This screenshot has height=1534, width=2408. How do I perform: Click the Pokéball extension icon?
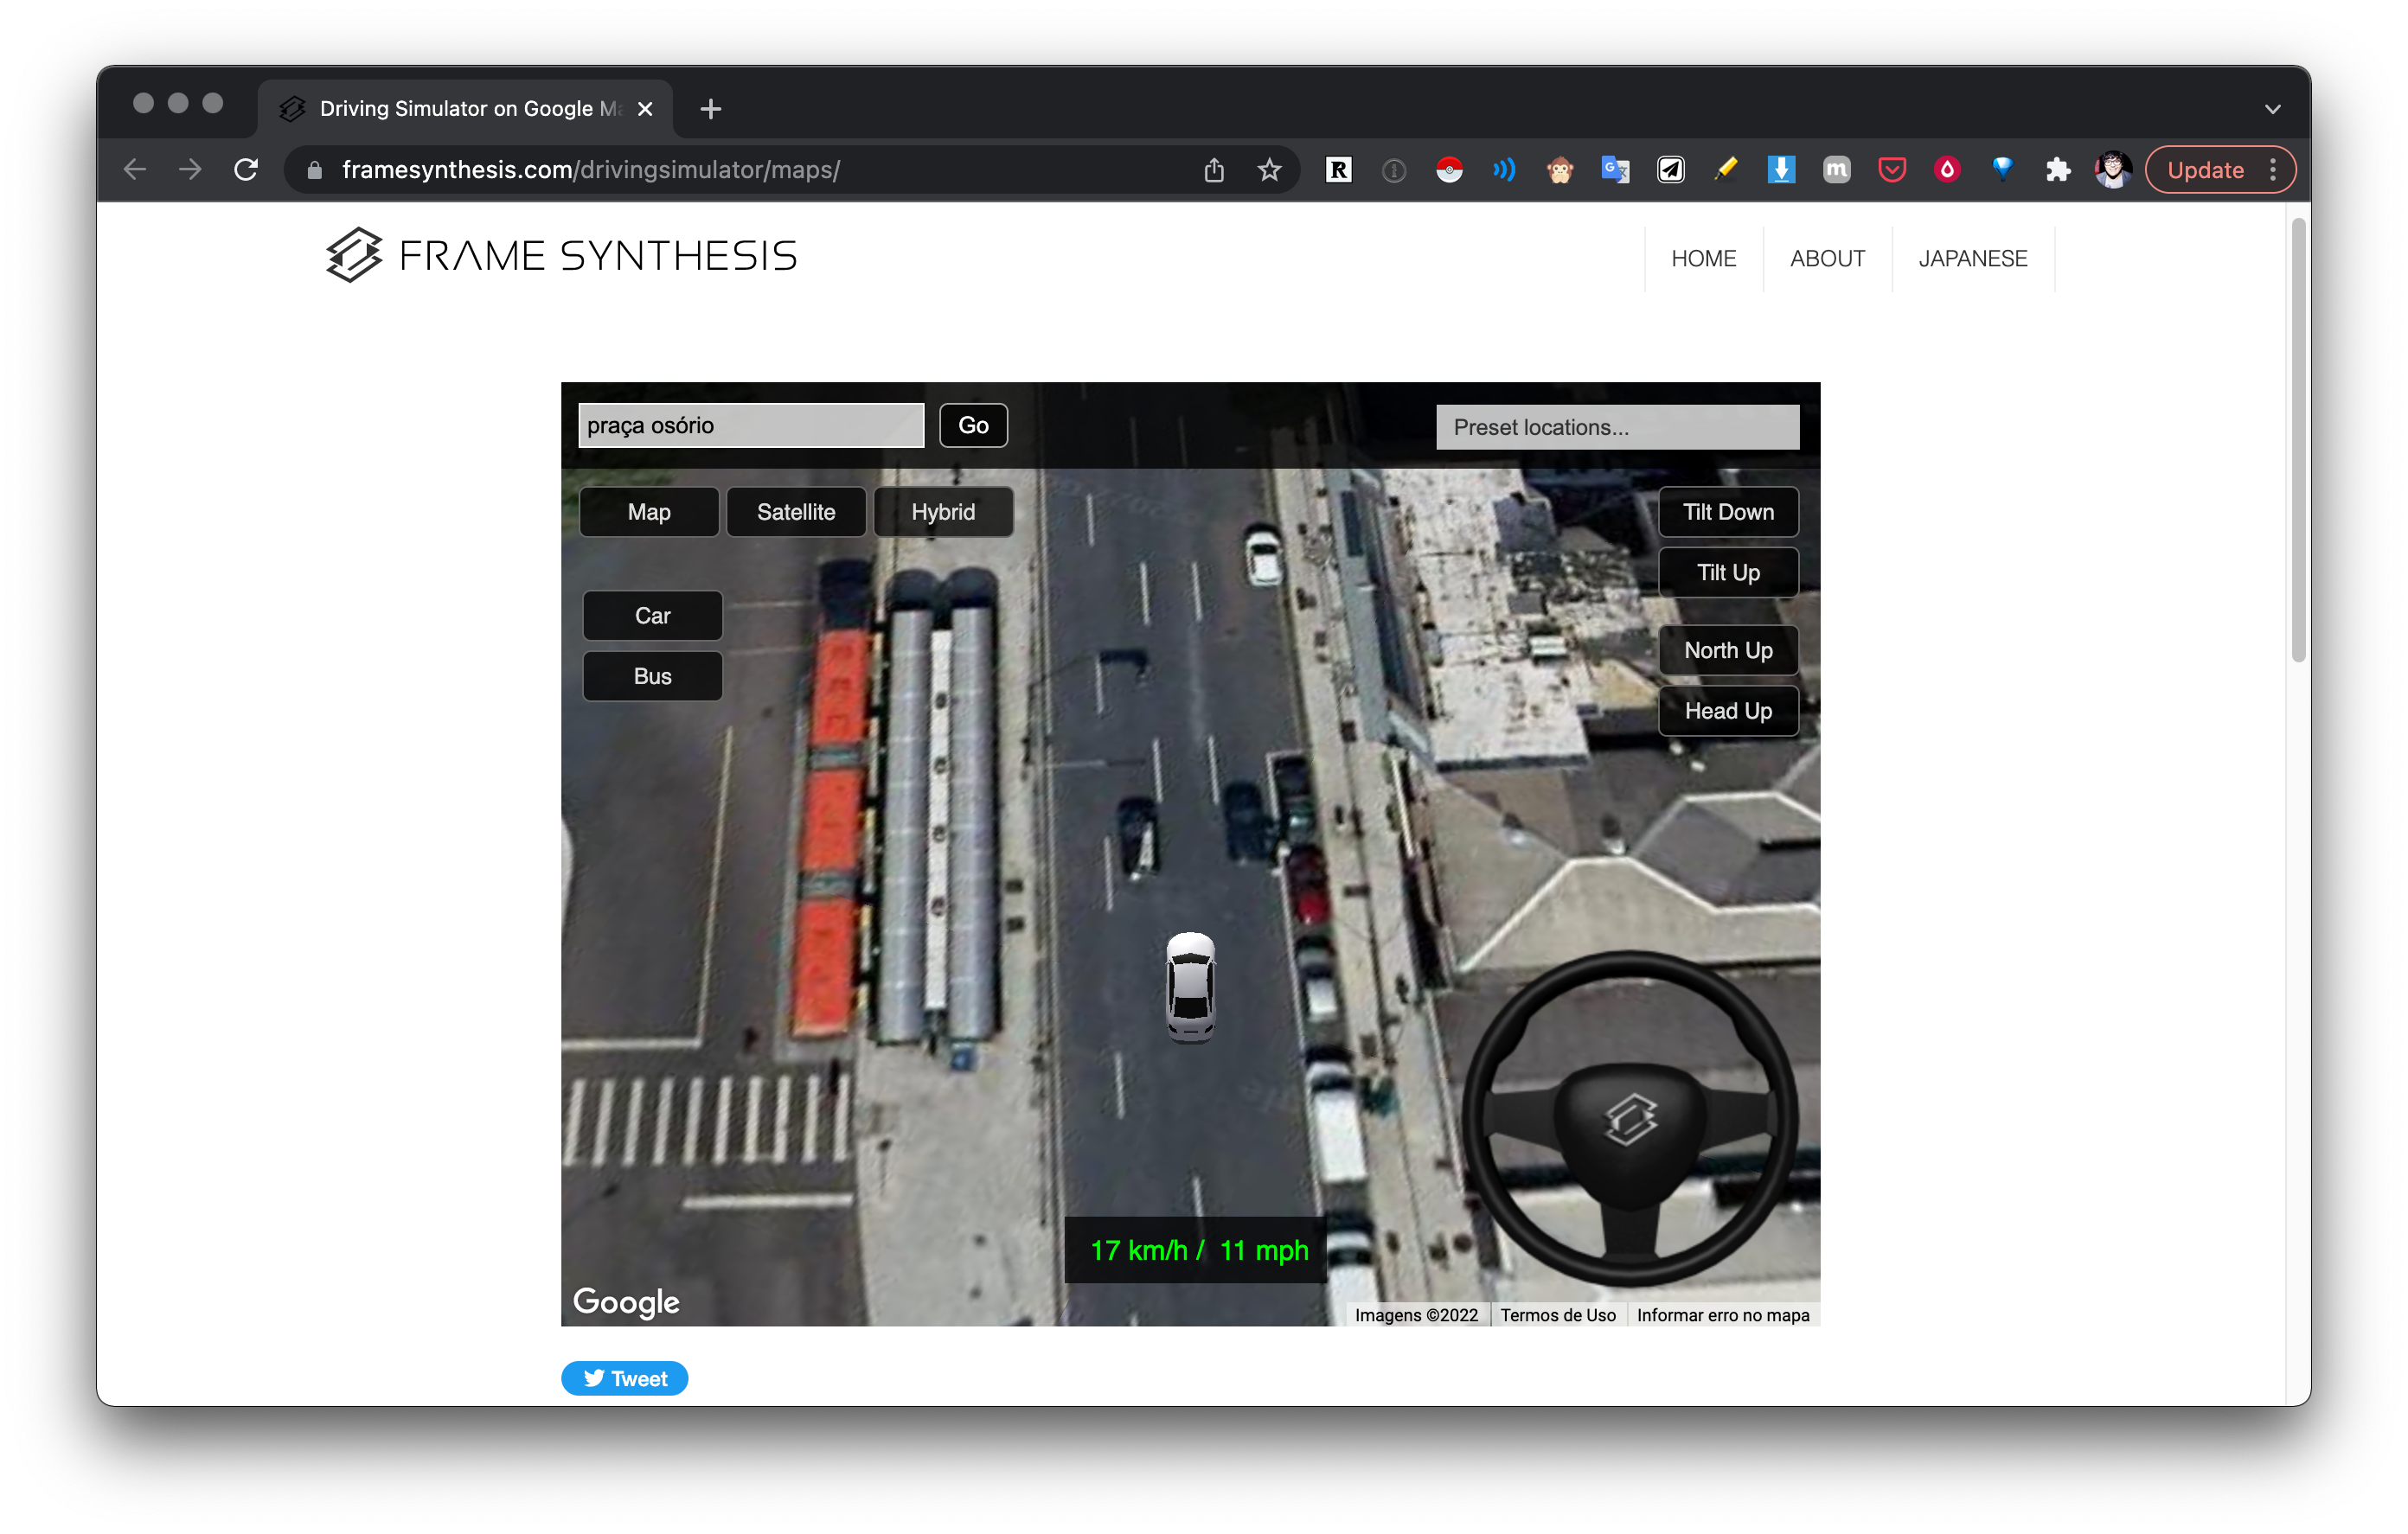(x=1449, y=170)
